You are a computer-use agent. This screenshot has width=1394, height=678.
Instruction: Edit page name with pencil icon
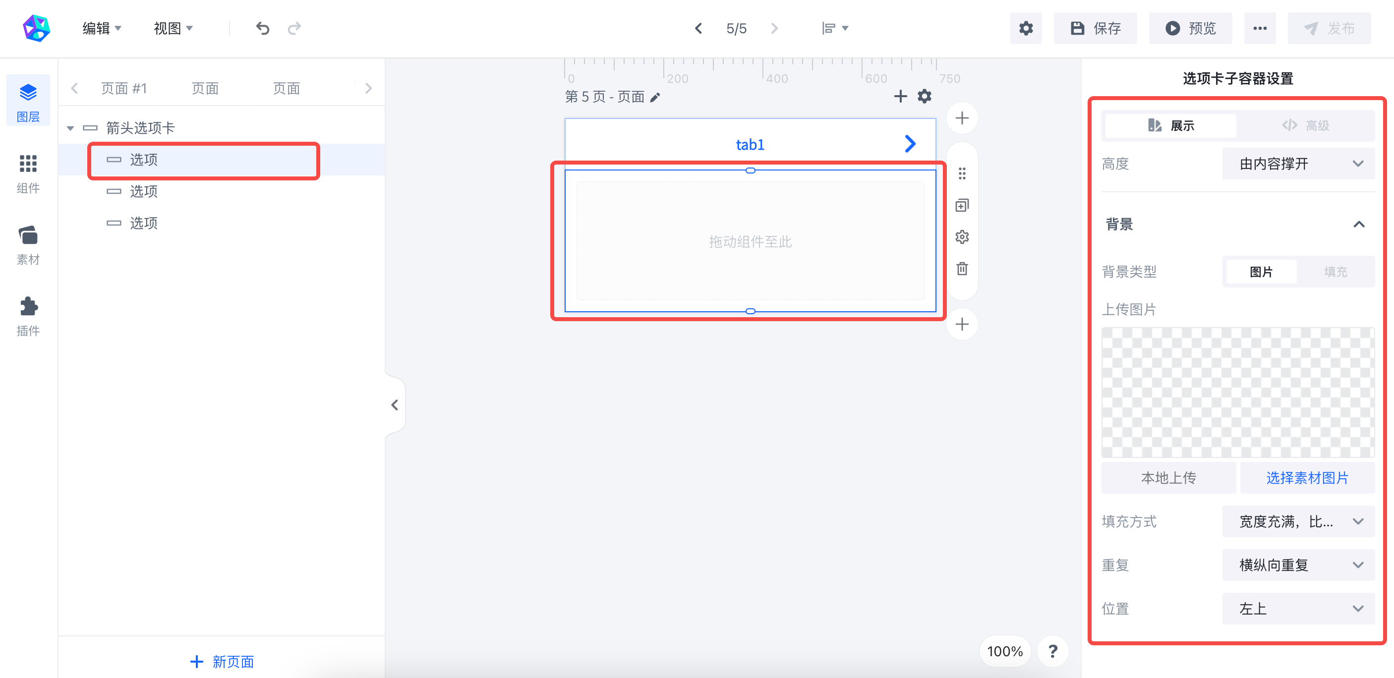click(x=655, y=97)
